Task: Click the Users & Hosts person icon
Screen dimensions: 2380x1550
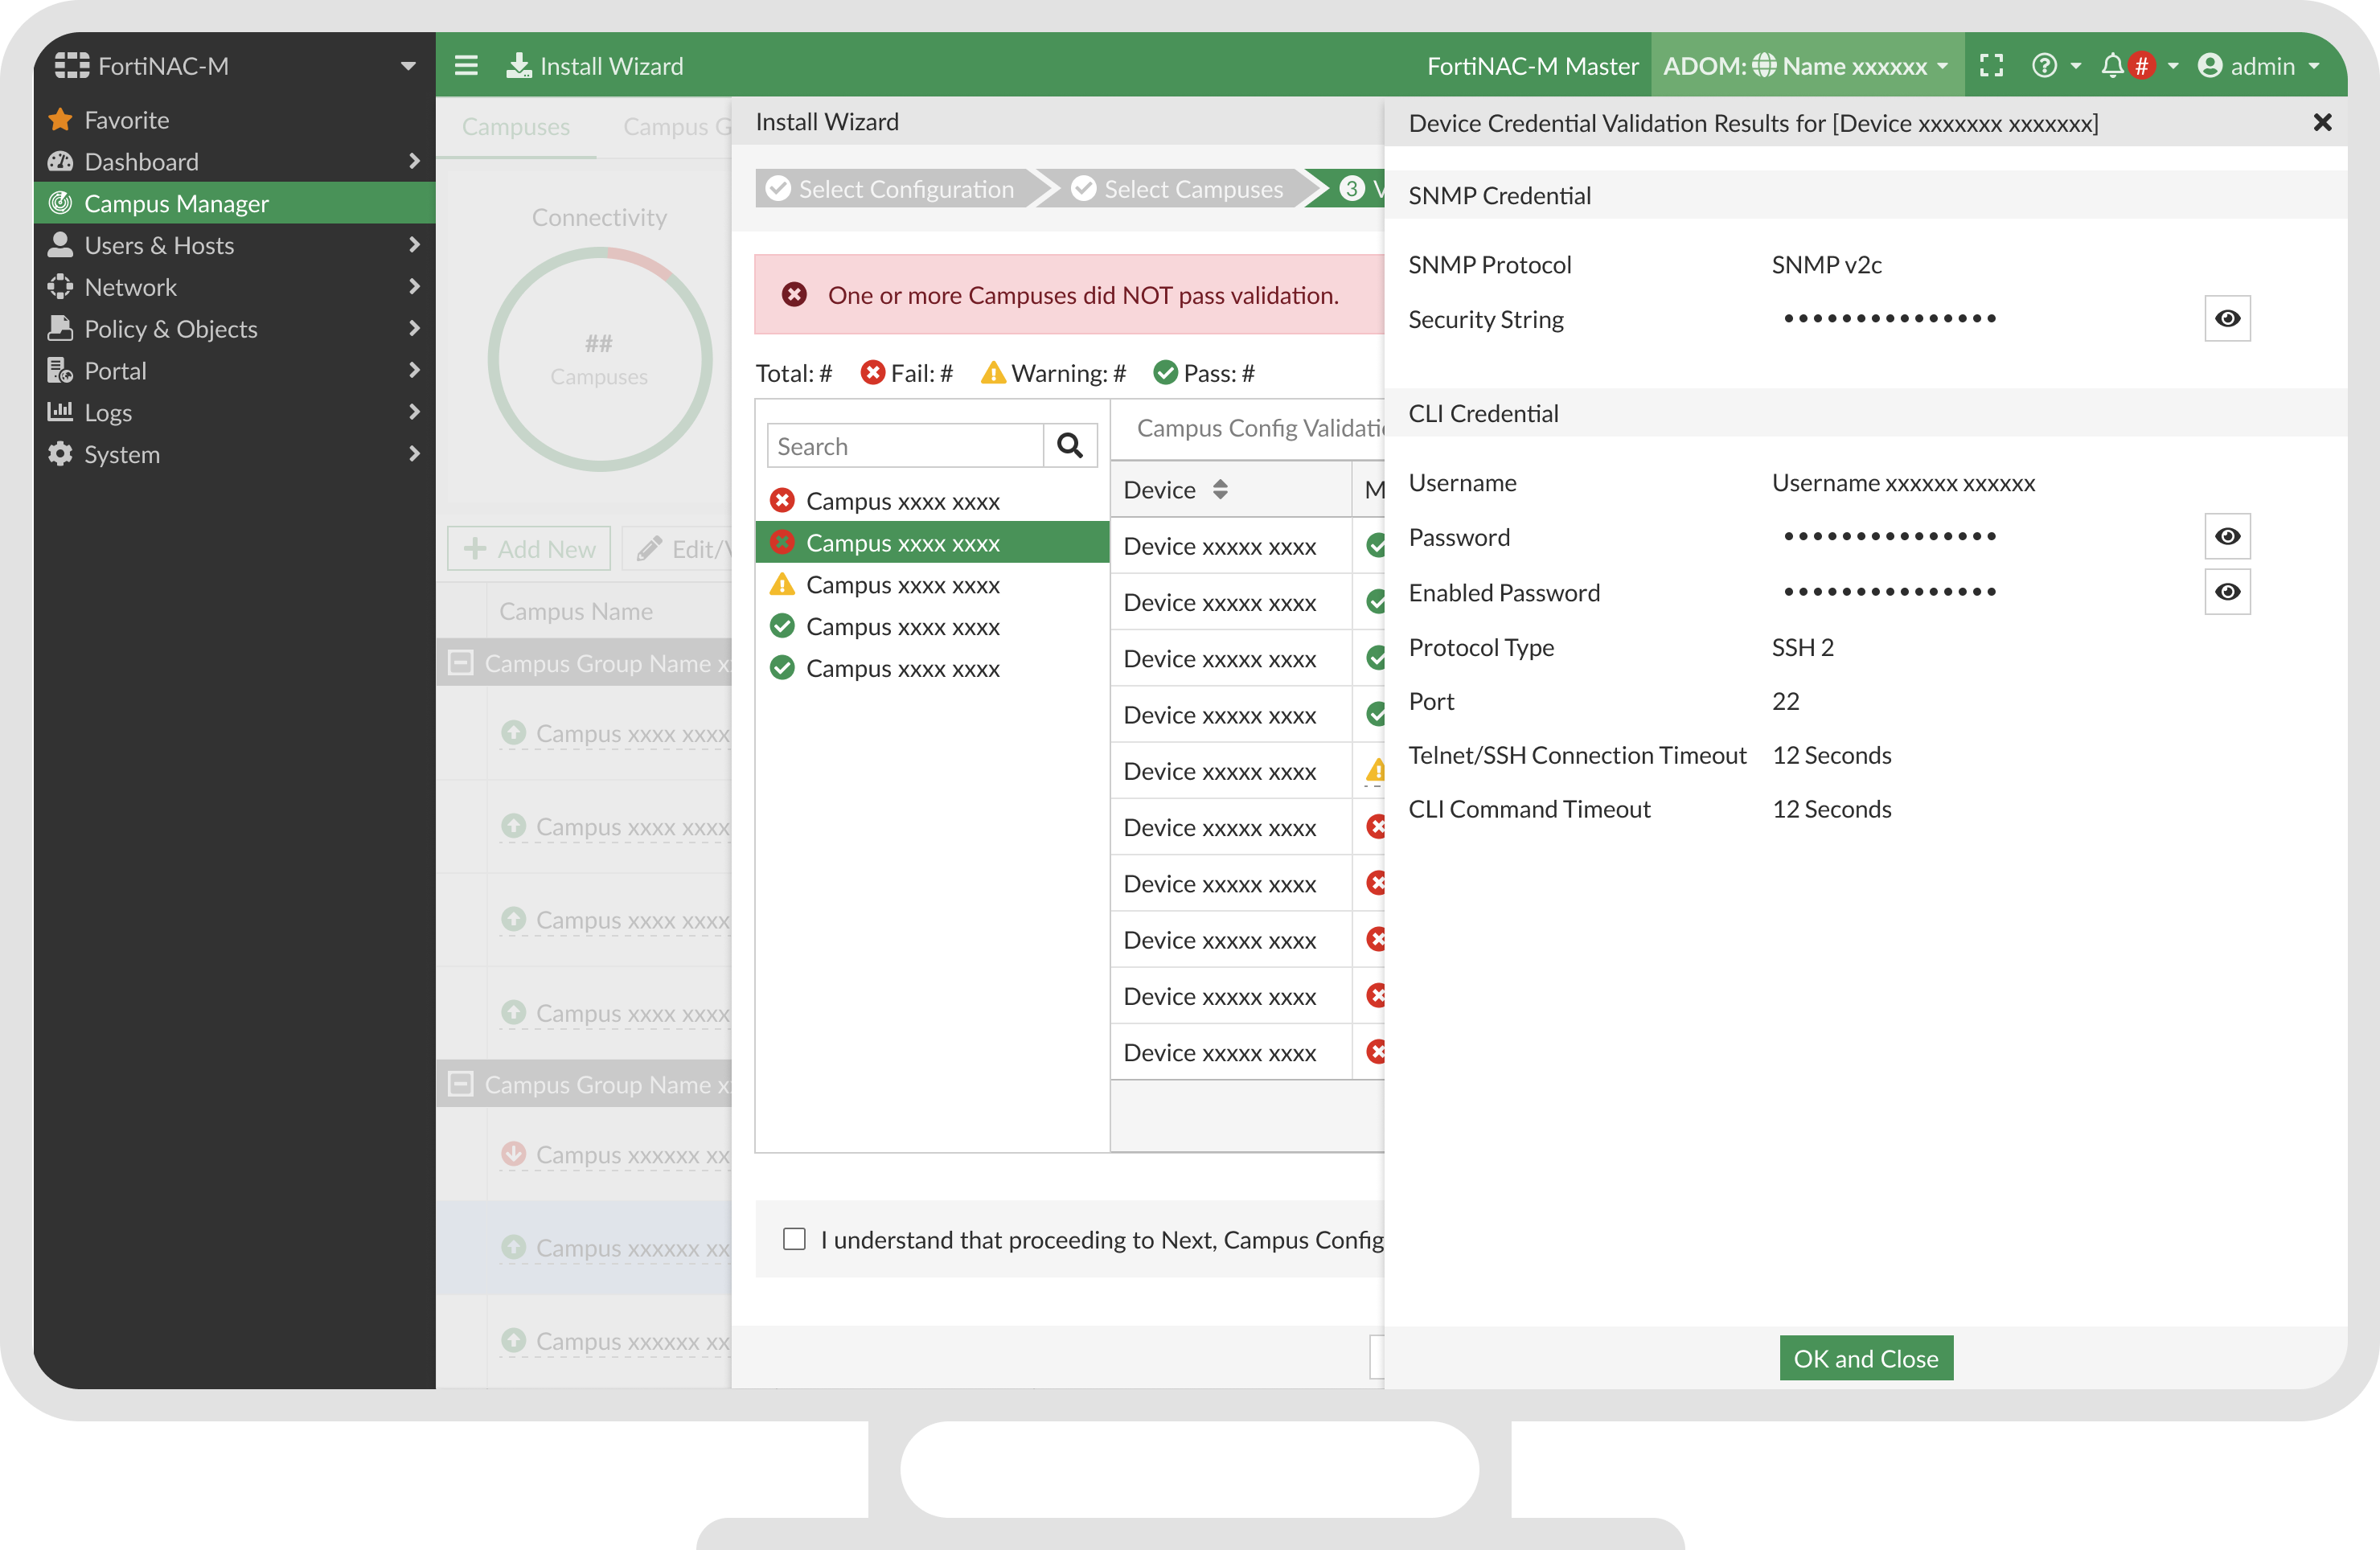Action: click(60, 245)
